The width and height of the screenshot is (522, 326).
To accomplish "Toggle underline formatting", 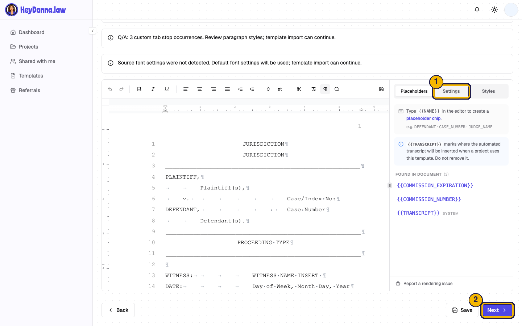I will coord(167,89).
